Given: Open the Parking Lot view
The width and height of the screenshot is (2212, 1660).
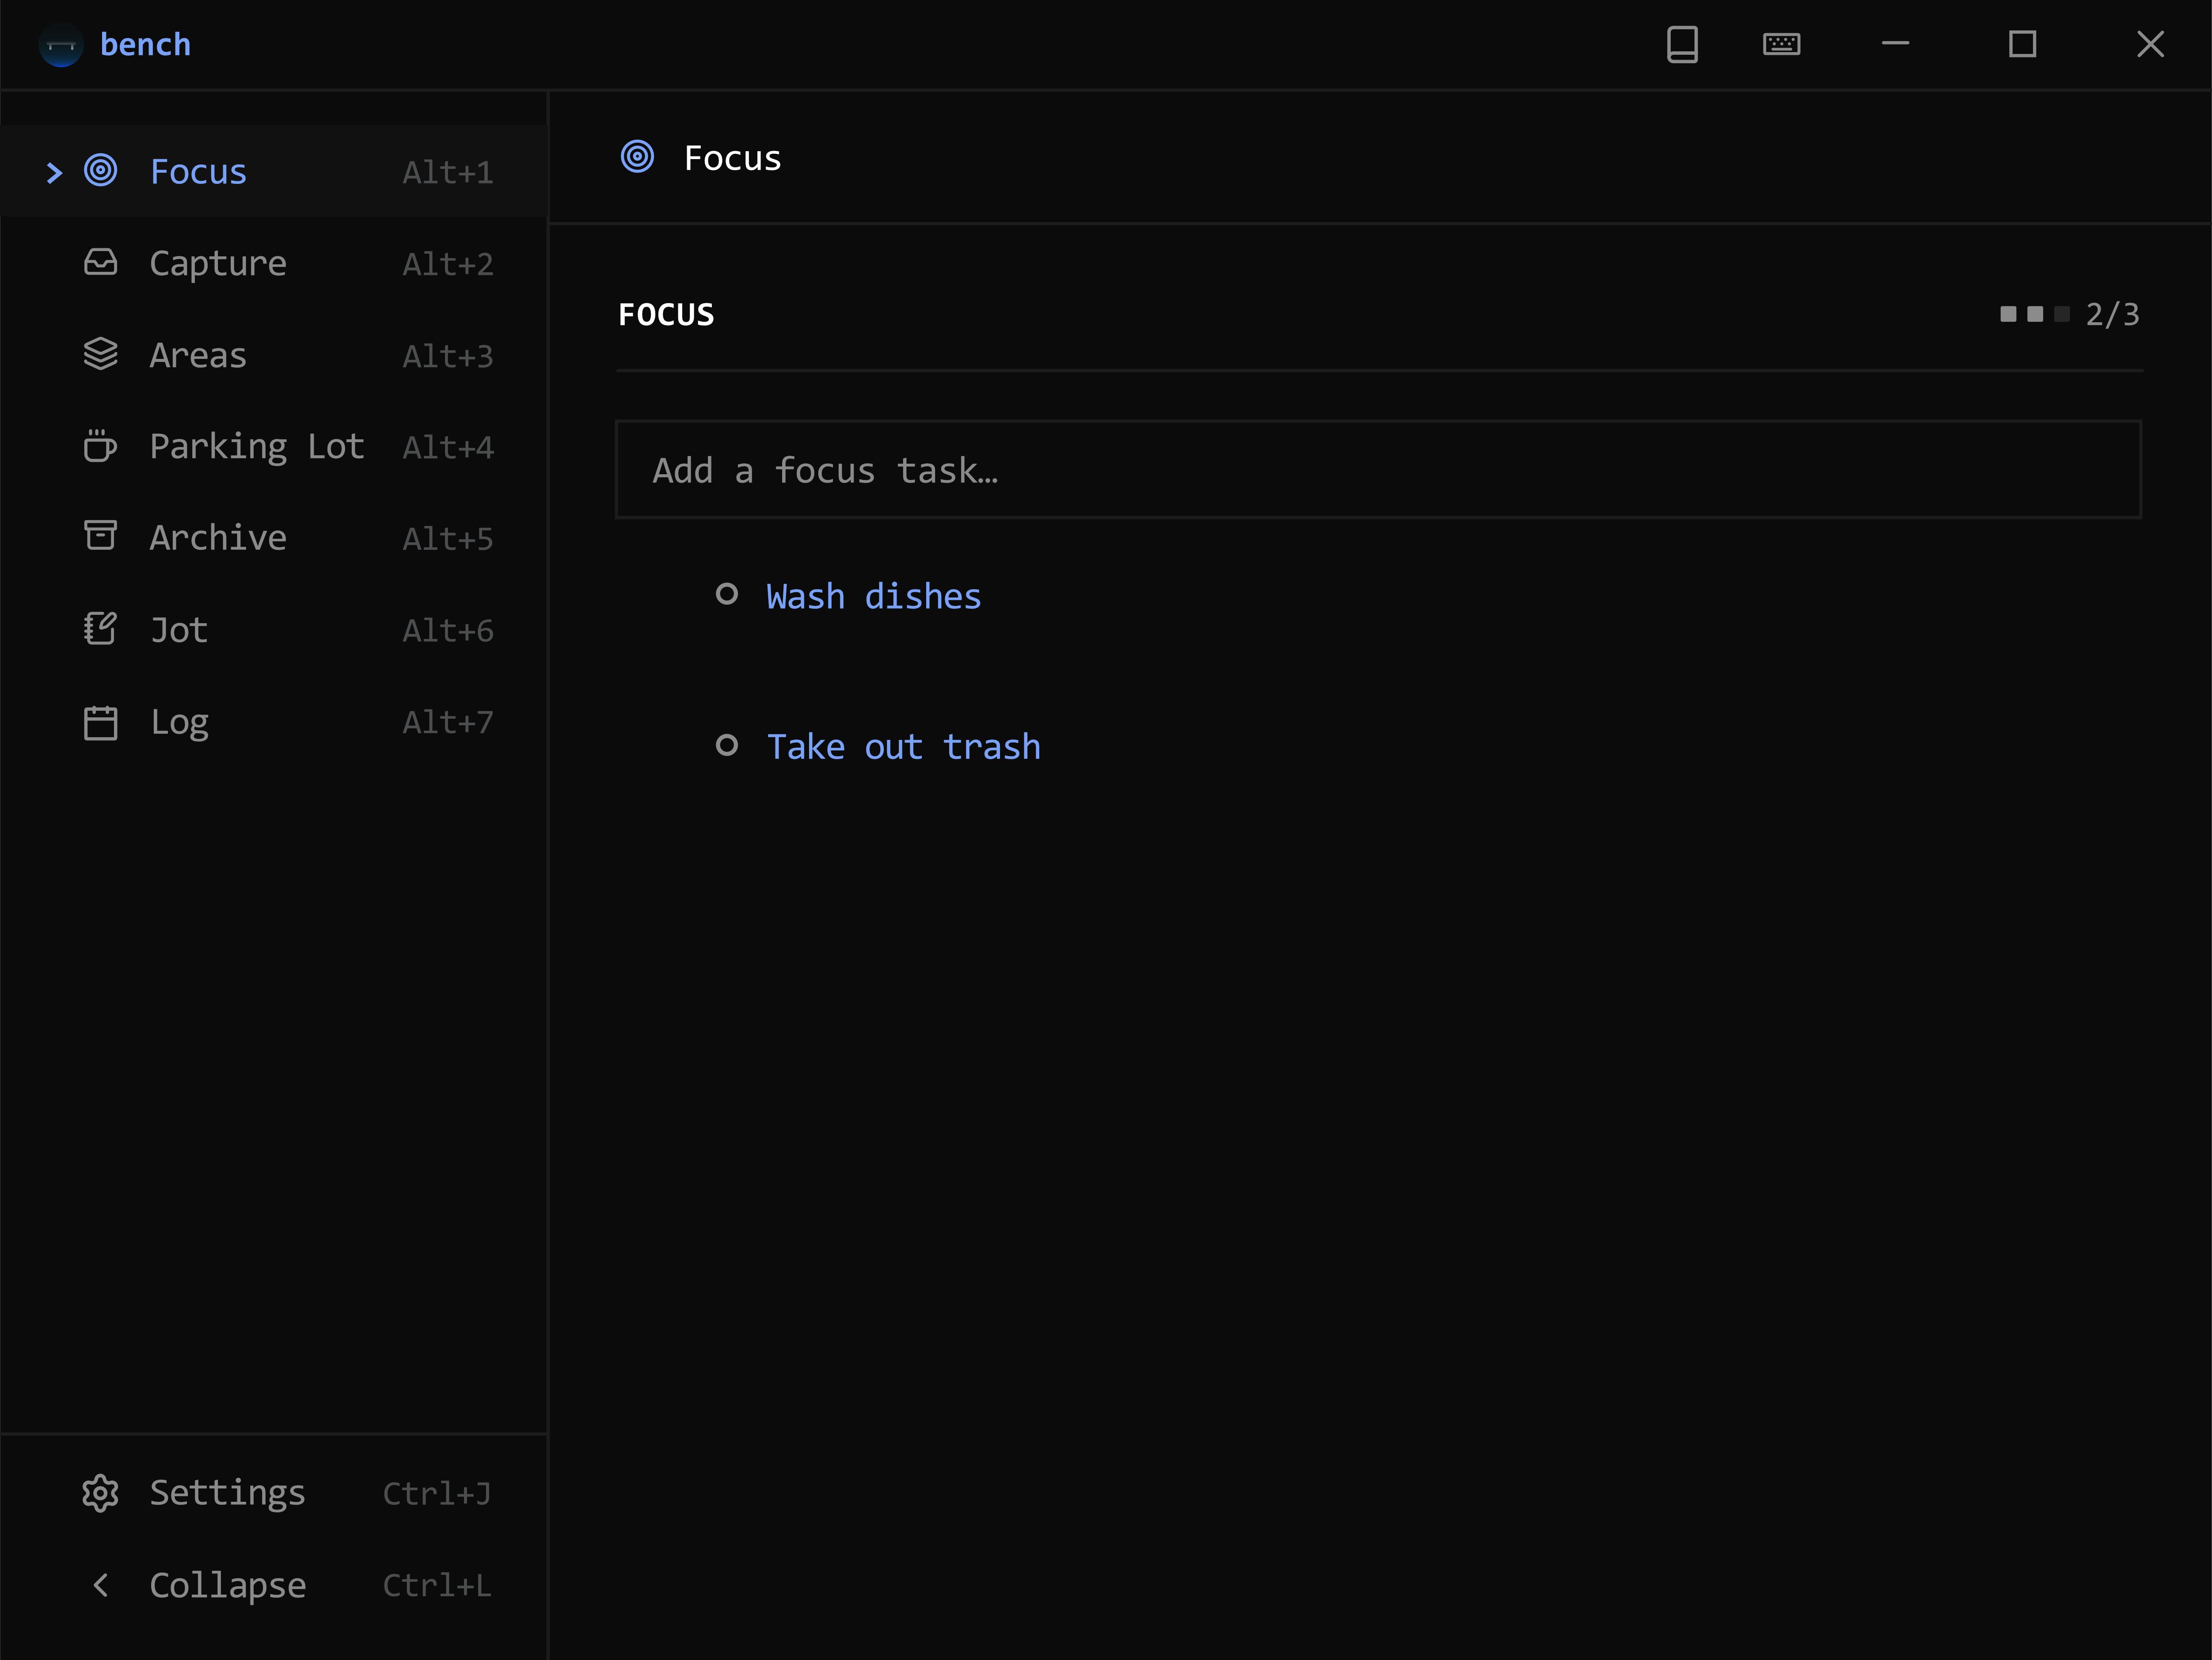Looking at the screenshot, I should point(257,447).
